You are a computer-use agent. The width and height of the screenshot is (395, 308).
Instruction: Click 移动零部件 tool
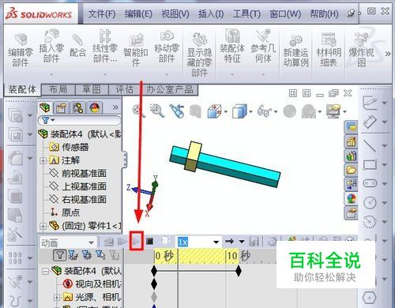(x=167, y=47)
